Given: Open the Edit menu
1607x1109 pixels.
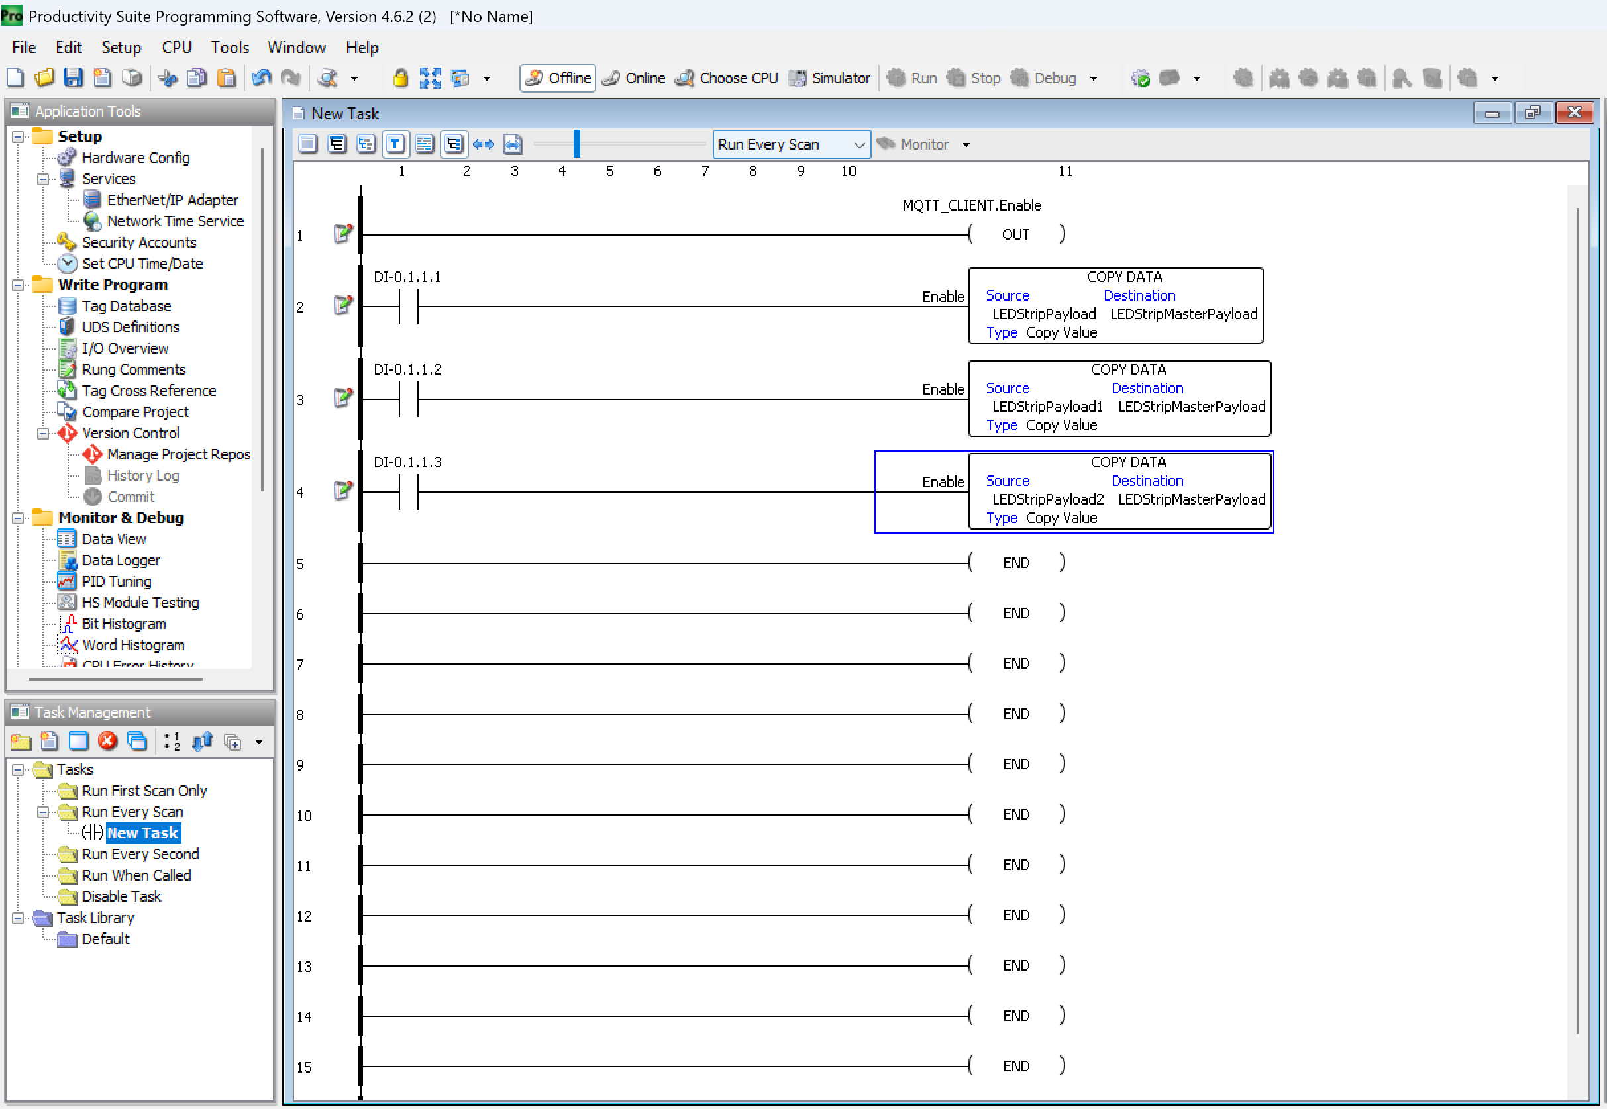Looking at the screenshot, I should pyautogui.click(x=69, y=47).
